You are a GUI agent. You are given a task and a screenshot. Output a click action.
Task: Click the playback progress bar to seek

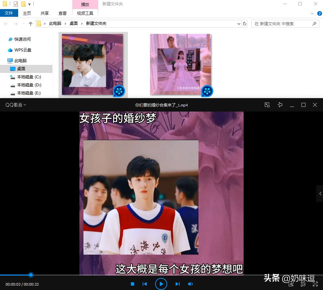(101, 275)
